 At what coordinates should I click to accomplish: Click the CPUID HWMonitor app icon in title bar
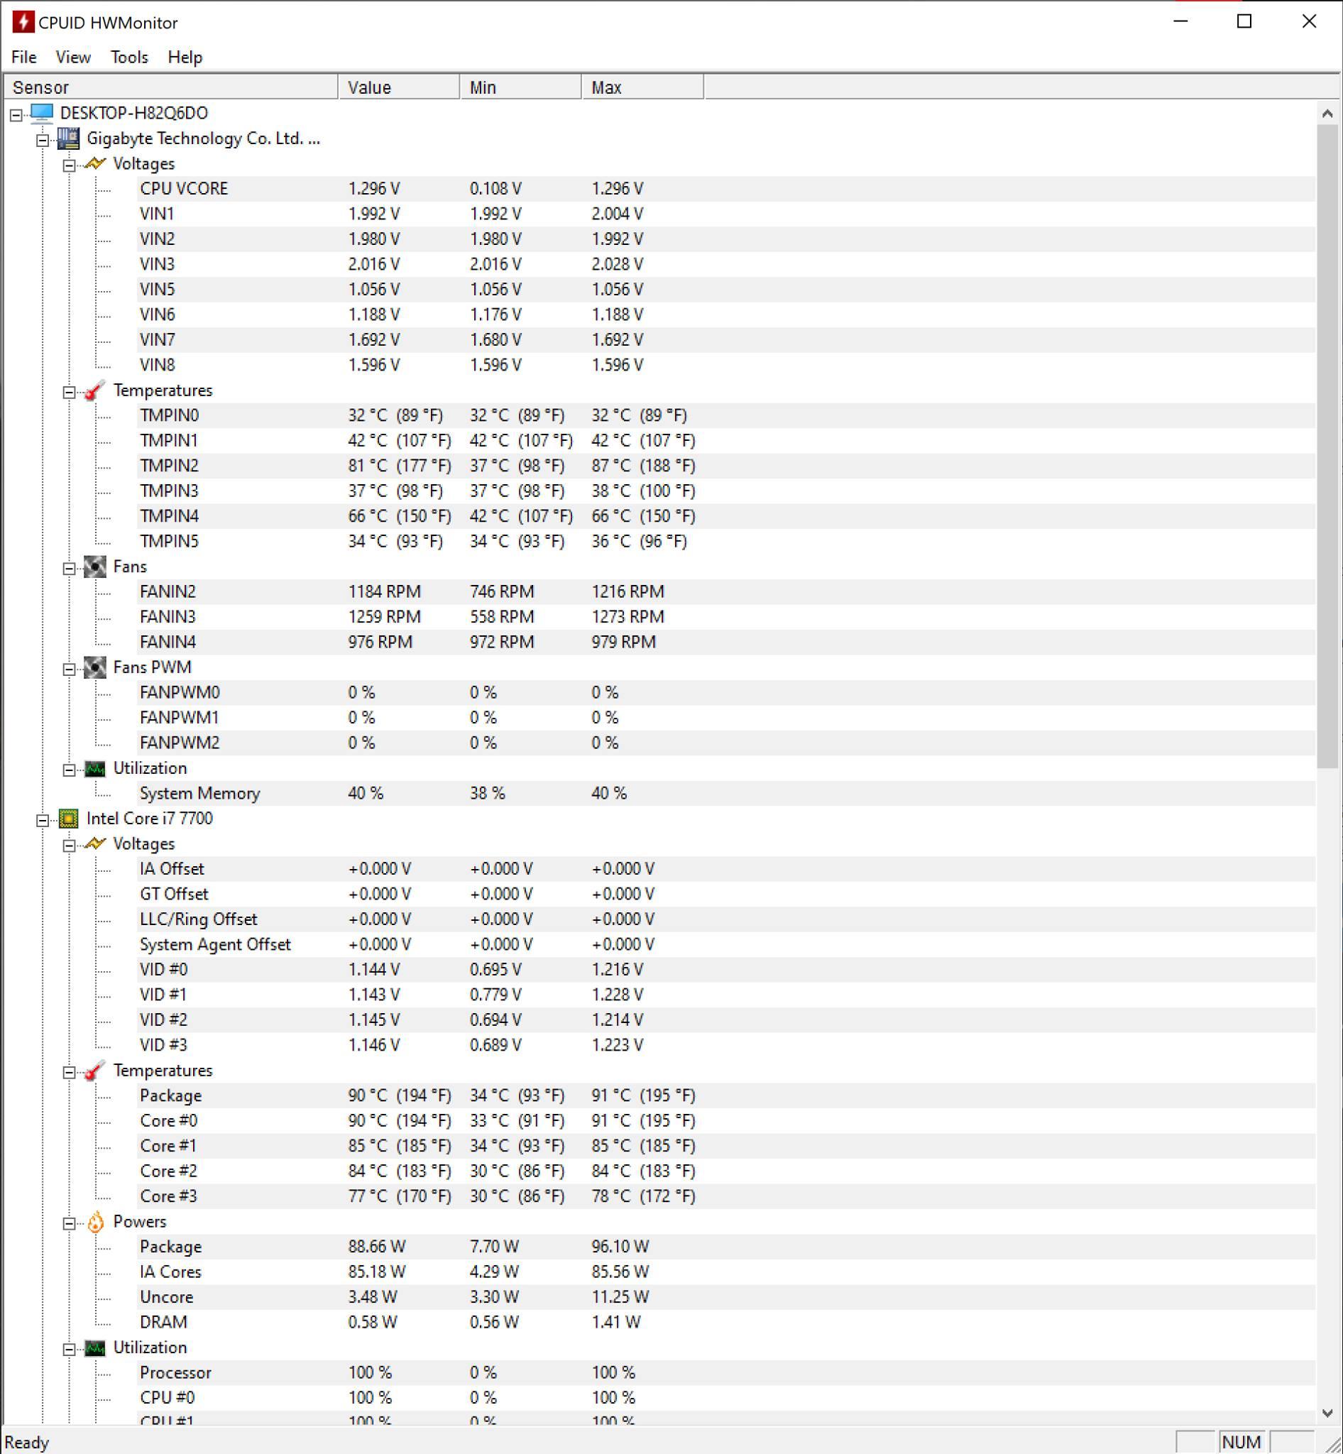(23, 22)
